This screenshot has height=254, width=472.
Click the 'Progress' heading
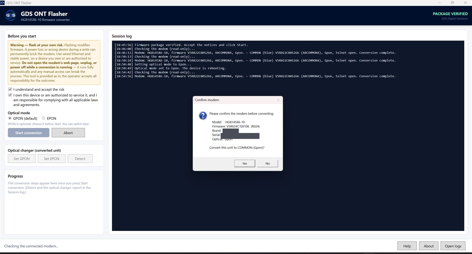15,176
